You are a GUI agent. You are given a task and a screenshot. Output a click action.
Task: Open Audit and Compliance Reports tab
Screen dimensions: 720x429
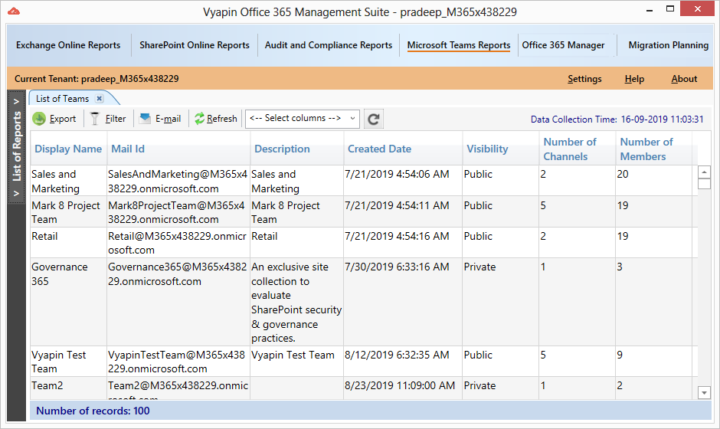[x=329, y=45]
